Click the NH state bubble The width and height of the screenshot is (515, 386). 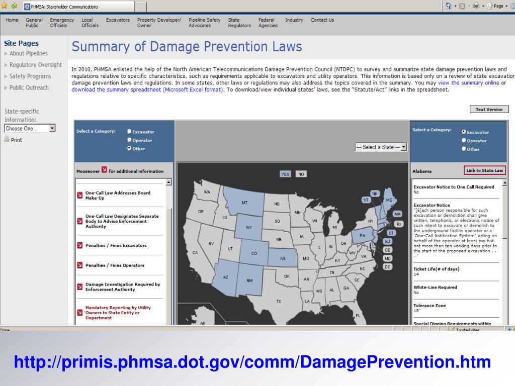375,194
